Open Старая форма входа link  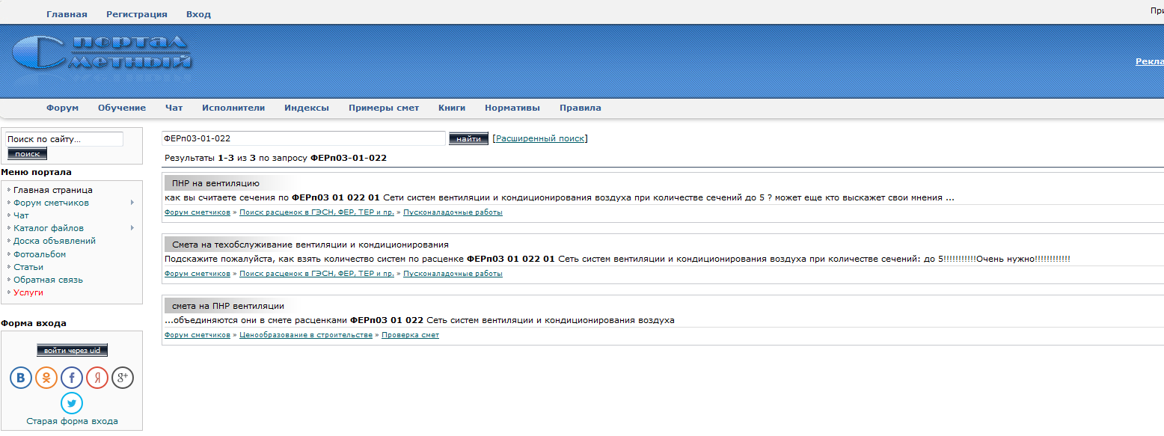click(x=72, y=421)
